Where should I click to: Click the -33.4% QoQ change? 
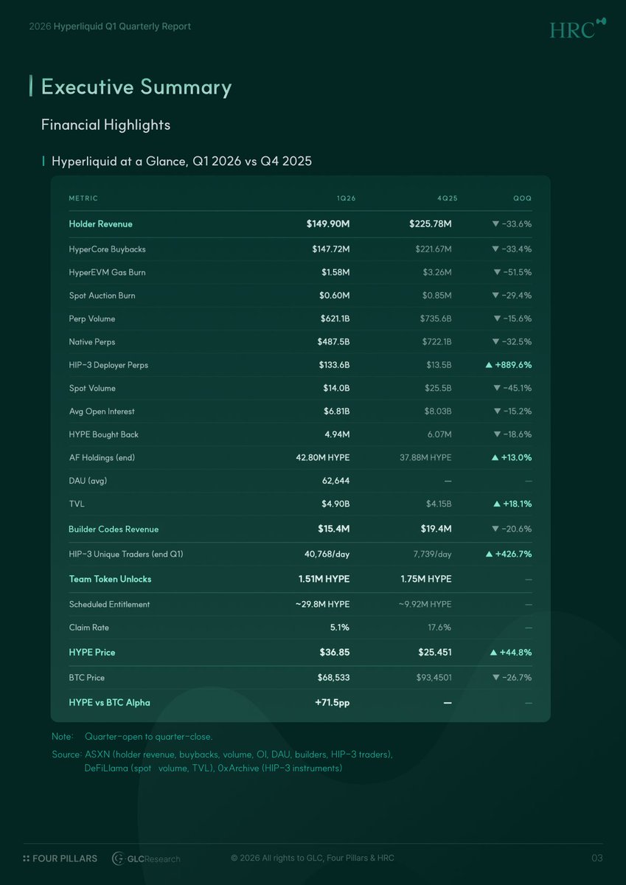[512, 249]
